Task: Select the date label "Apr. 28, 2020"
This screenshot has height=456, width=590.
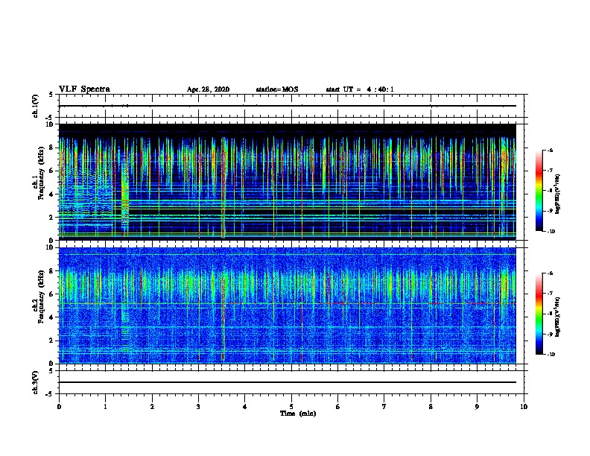Action: tap(208, 89)
